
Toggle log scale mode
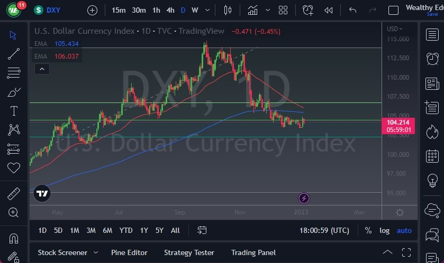[x=384, y=230]
